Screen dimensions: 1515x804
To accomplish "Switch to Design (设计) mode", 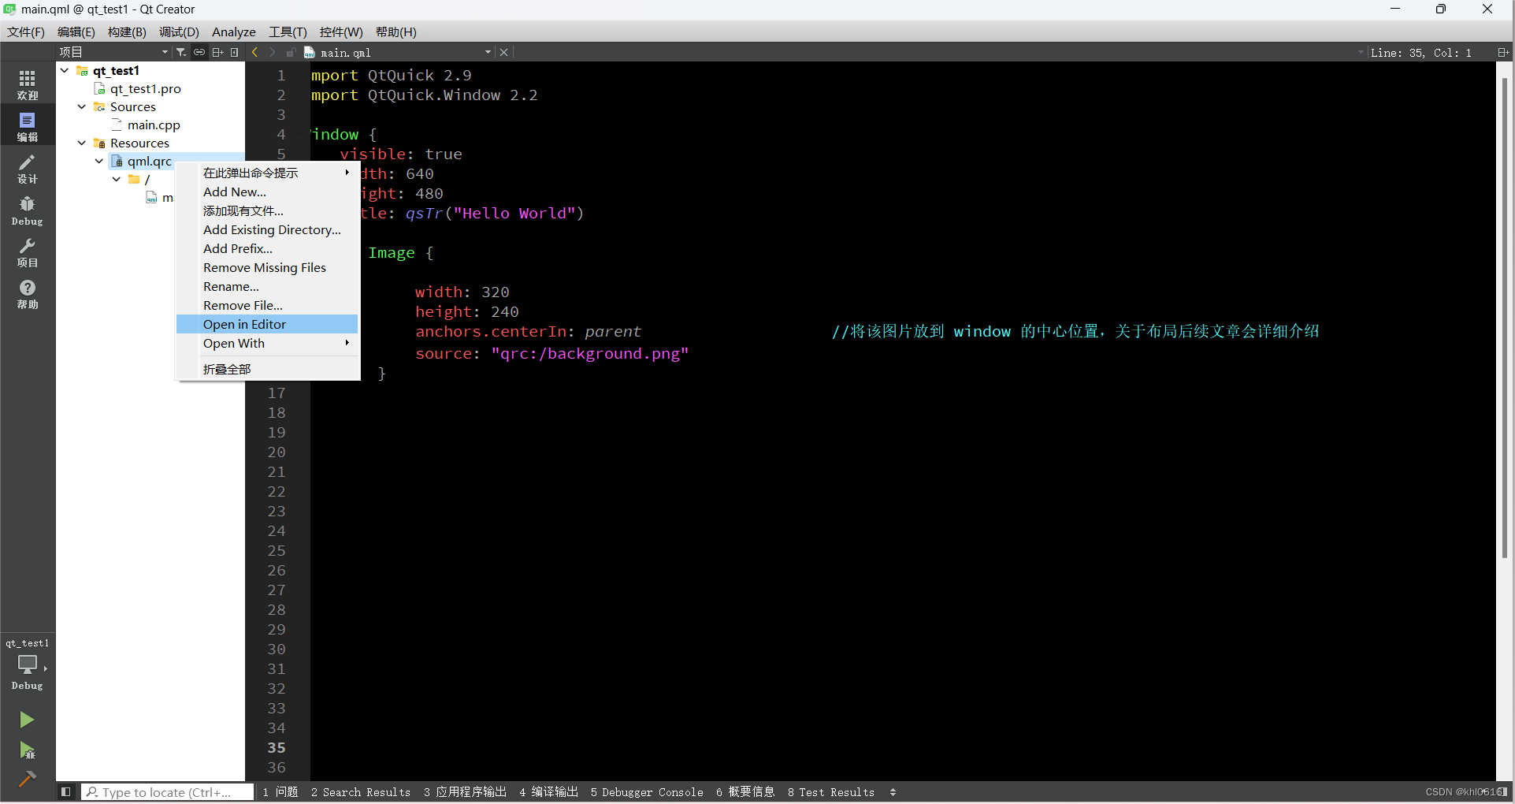I will tap(27, 168).
